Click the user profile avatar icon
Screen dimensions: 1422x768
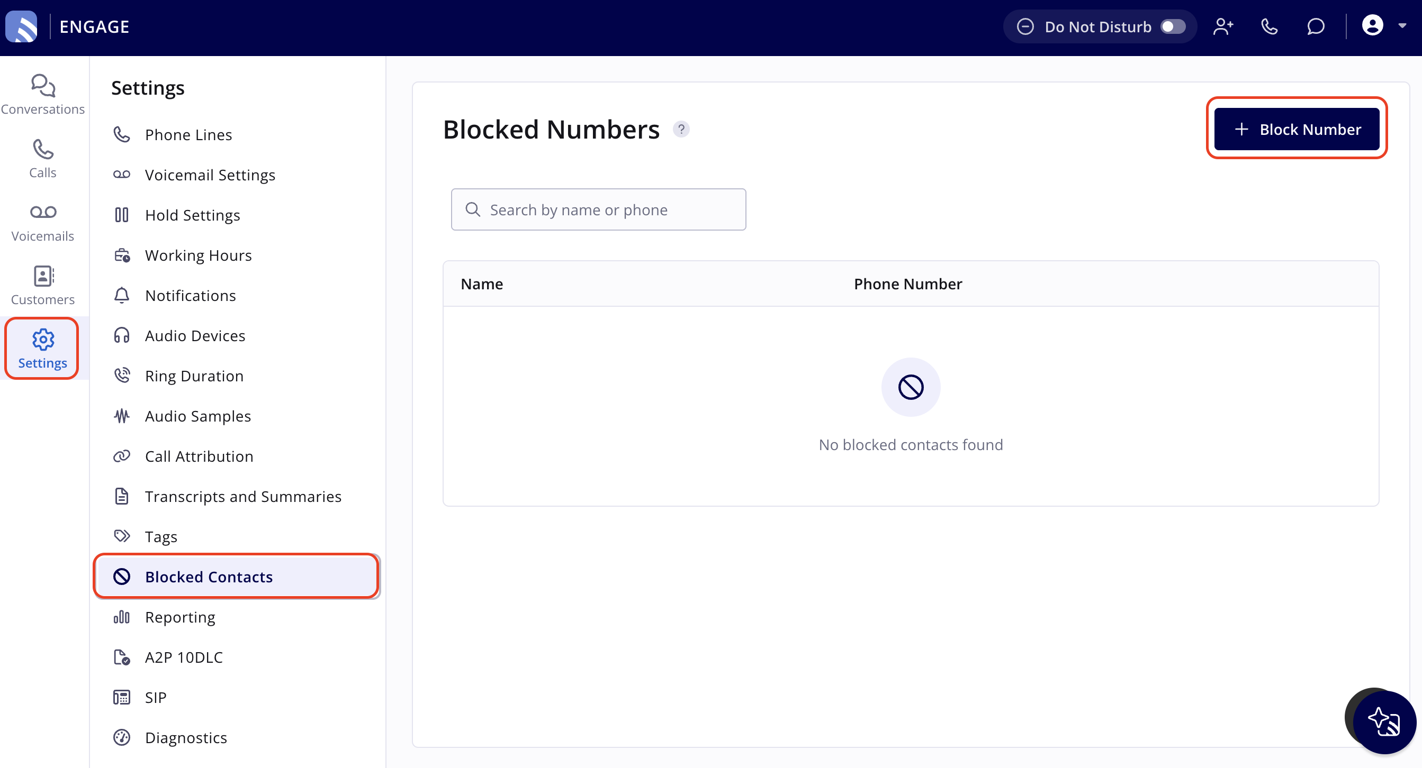pyautogui.click(x=1372, y=25)
